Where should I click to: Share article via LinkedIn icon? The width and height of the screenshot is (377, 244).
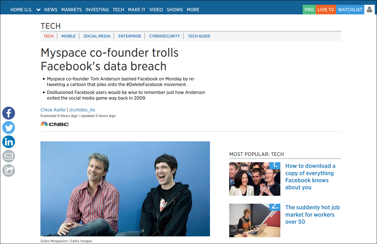tap(9, 142)
